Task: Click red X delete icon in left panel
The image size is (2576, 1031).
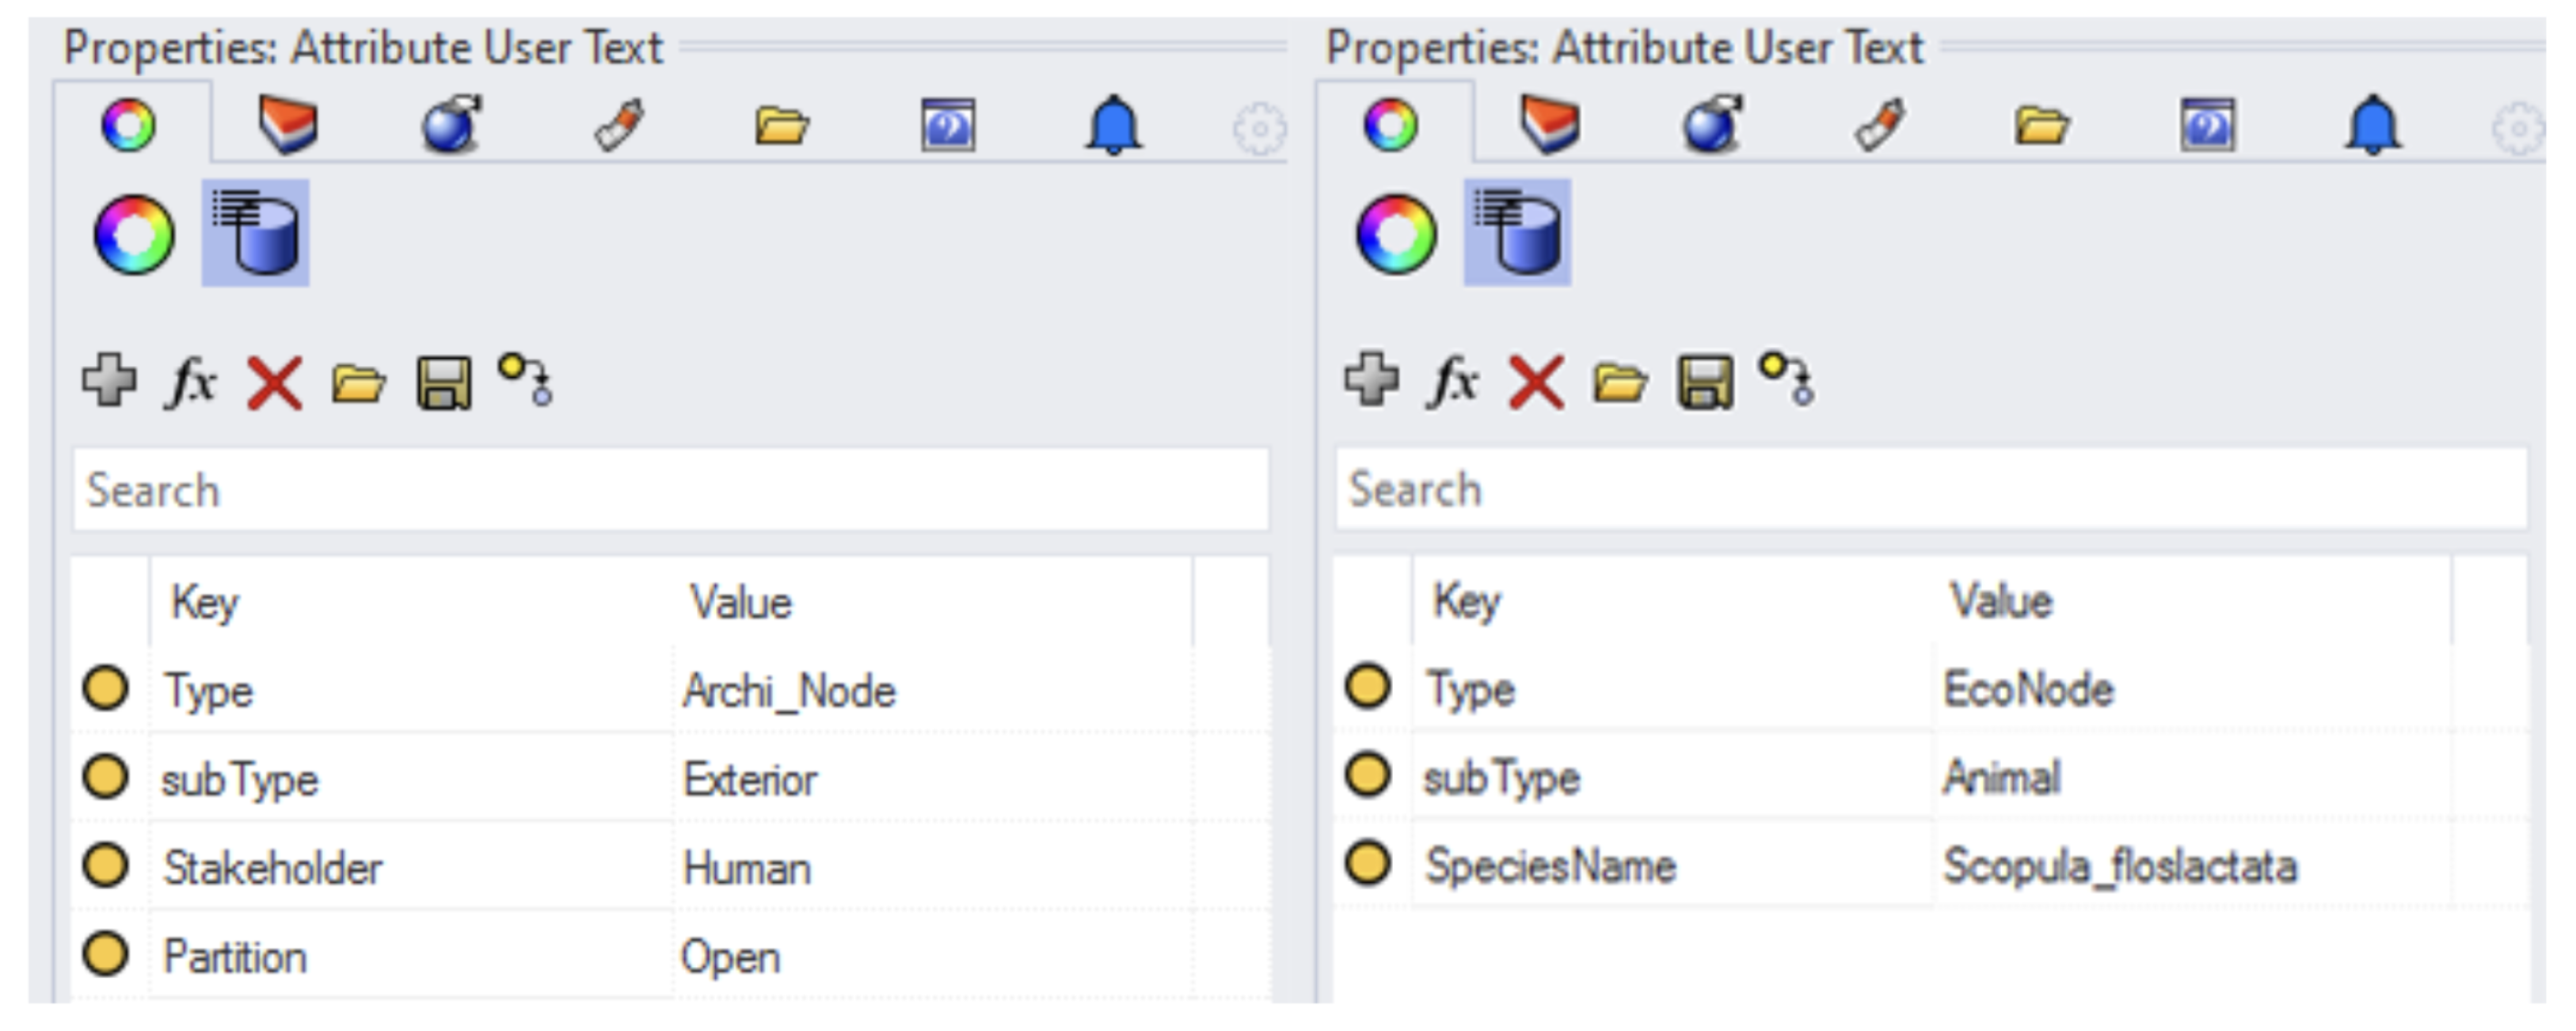Action: click(x=274, y=383)
